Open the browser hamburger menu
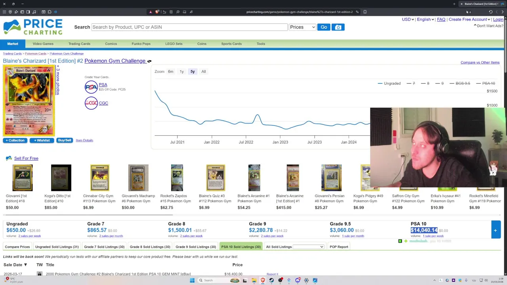Viewport: 507px width, 285px height. tap(4, 12)
